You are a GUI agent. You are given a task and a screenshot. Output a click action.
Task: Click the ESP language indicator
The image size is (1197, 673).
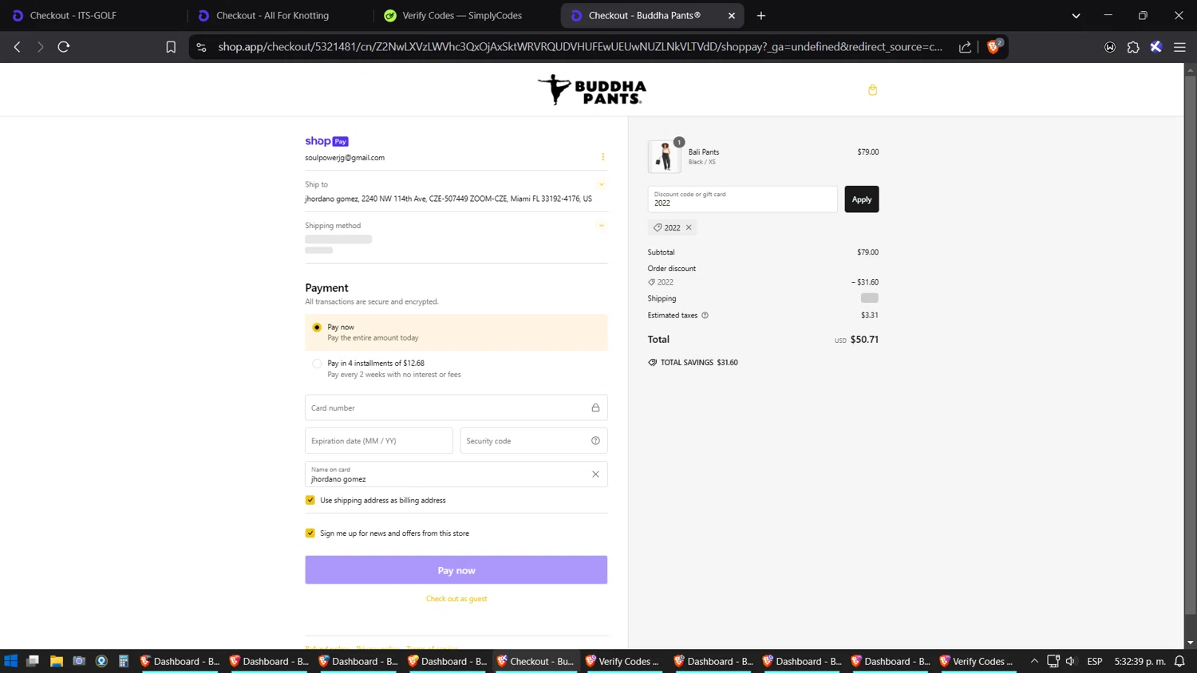[x=1095, y=661]
